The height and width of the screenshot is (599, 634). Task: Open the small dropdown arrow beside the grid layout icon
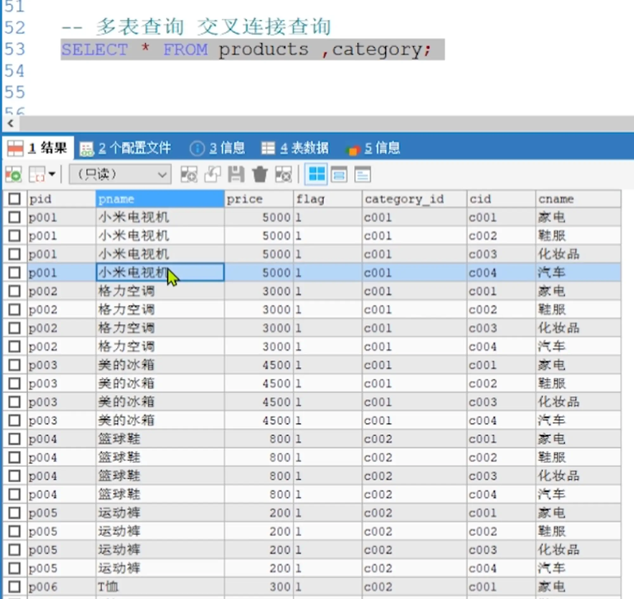point(52,174)
